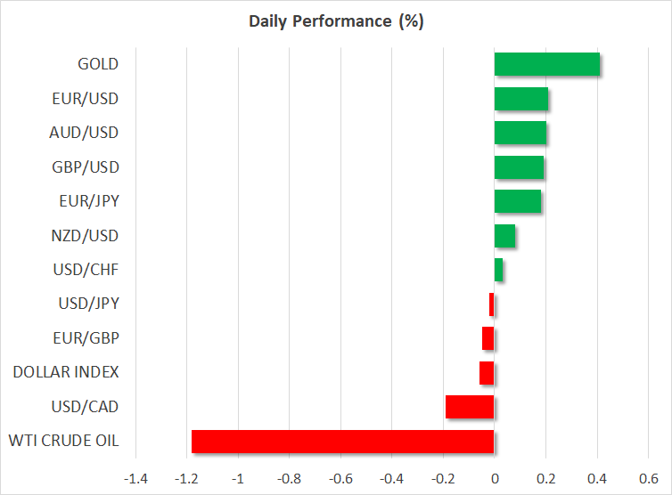672x495 pixels.
Task: Click the chart title Daily Performance (%)
Action: (336, 21)
